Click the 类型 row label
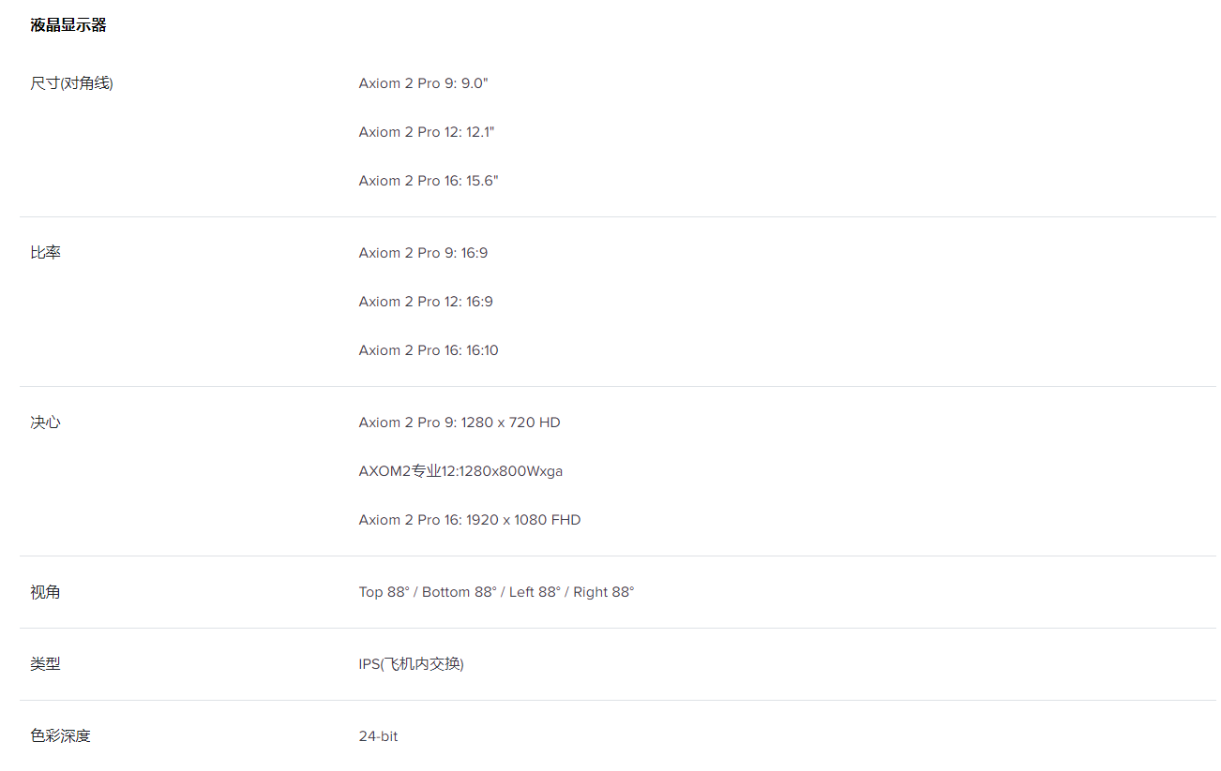Screen dimensions: 1221x771 pos(45,664)
